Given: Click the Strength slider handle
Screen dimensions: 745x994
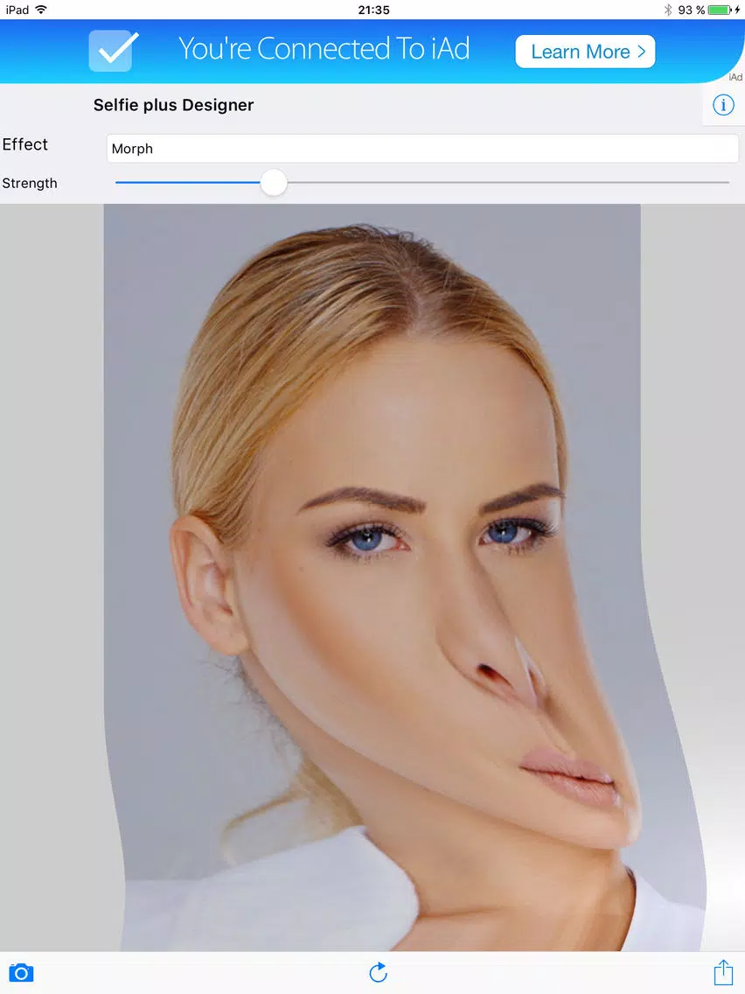Looking at the screenshot, I should (x=274, y=183).
